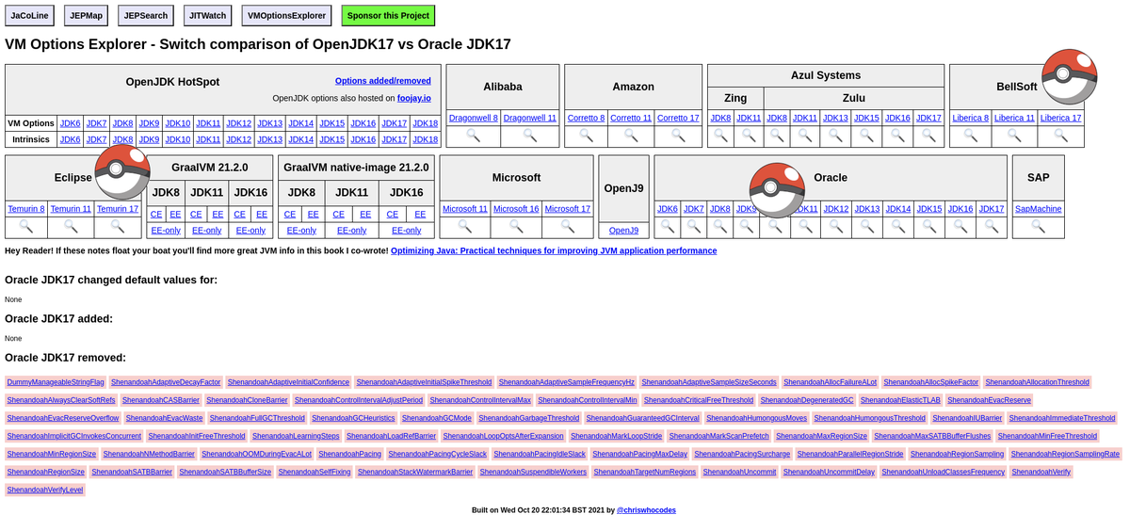The image size is (1130, 530).
Task: Select the magnifier icon below Liberica 8
Action: point(971,137)
